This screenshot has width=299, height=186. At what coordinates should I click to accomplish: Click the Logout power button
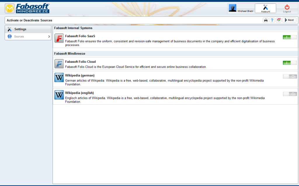pyautogui.click(x=287, y=8)
